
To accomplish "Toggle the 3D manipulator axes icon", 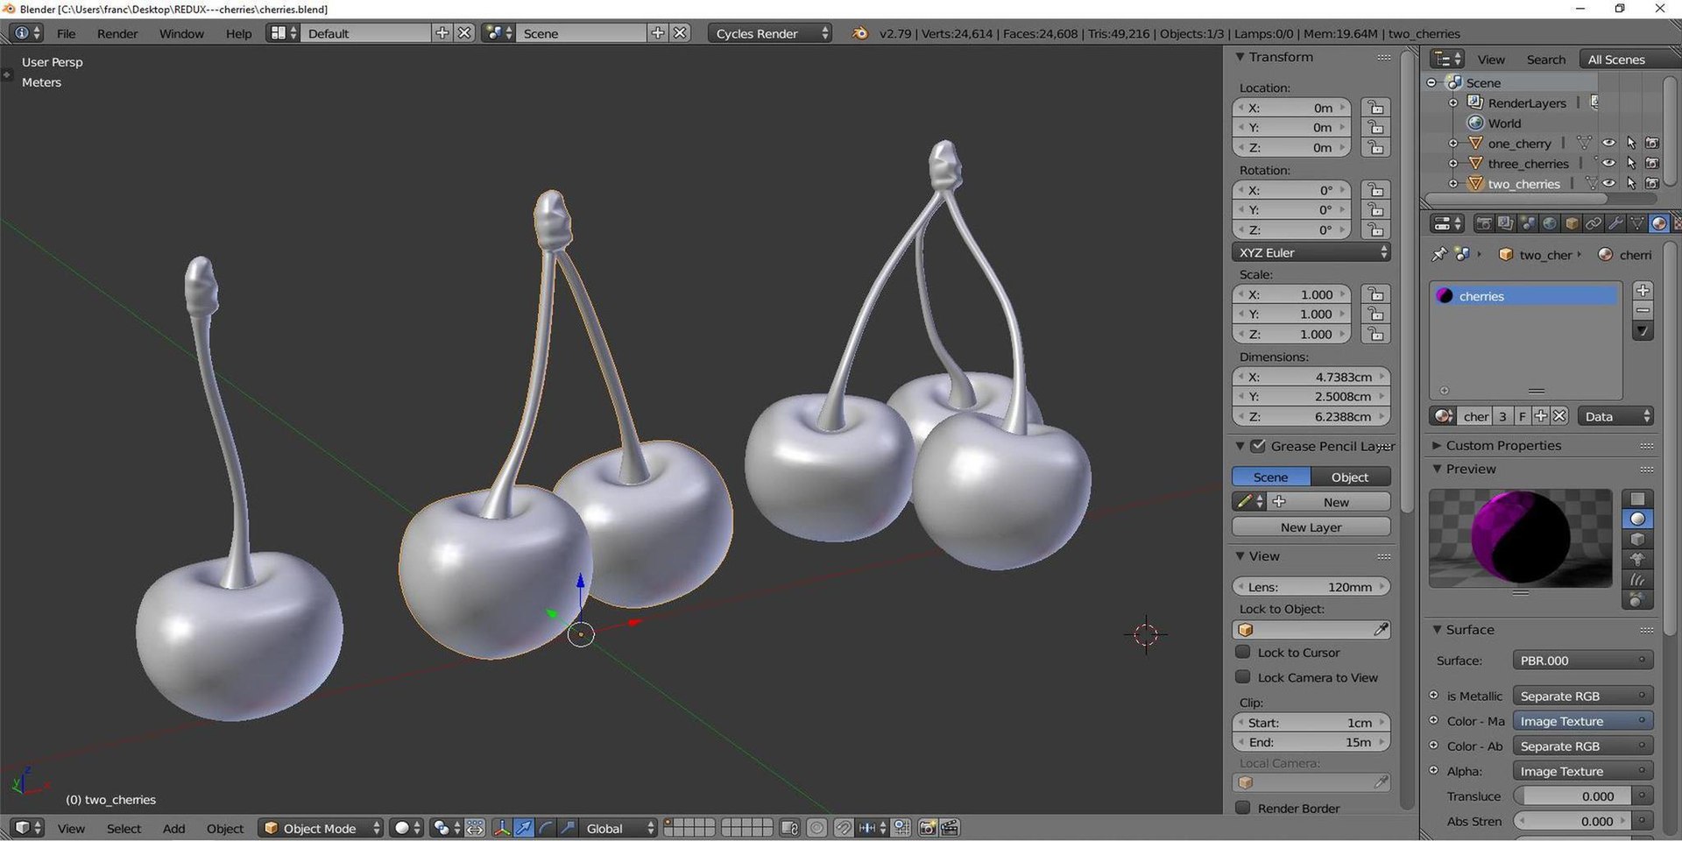I will tap(502, 828).
